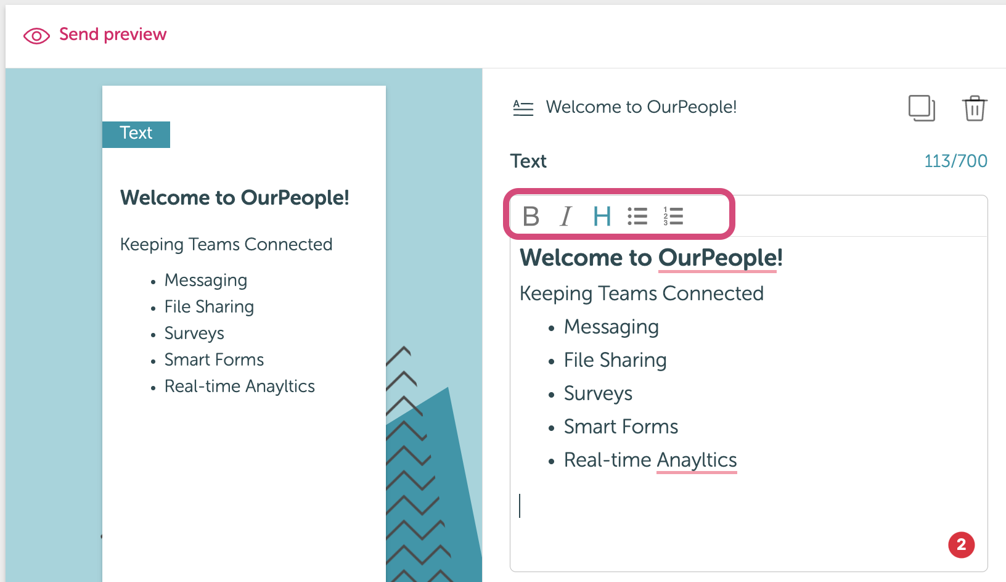Toggle bold formatting with the B icon

[x=531, y=216]
